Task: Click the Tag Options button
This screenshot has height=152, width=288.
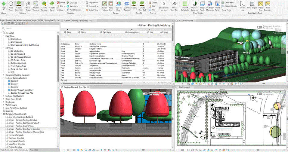Action: tap(93, 2)
